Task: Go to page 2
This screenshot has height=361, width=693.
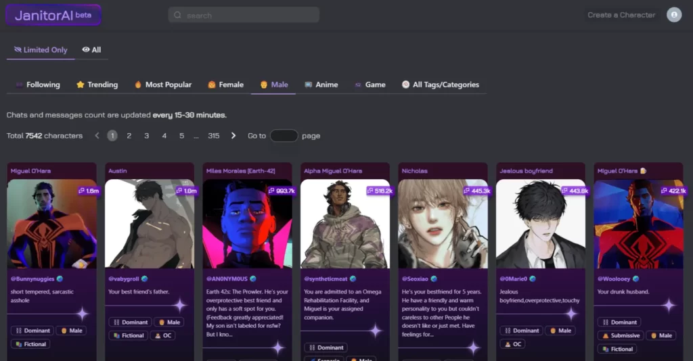Action: tap(129, 136)
